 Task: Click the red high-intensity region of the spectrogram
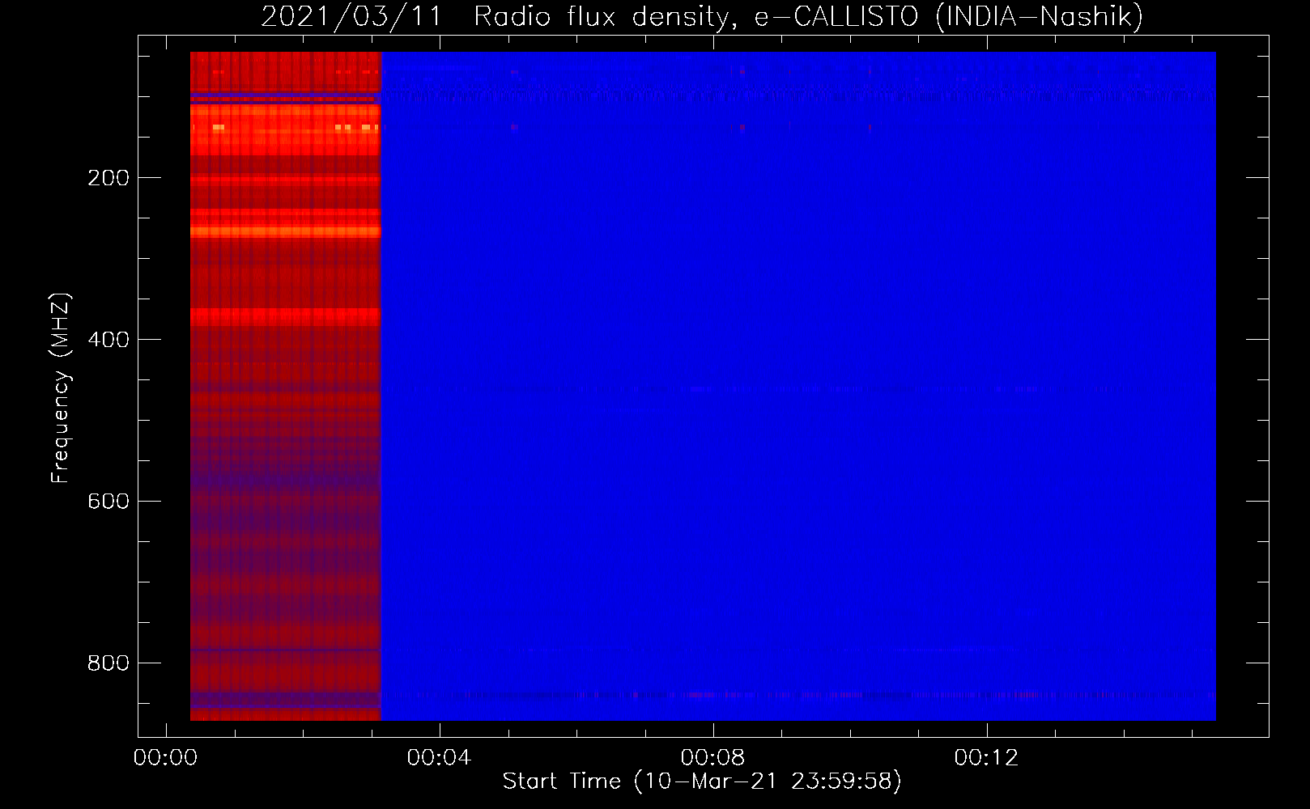[285, 386]
